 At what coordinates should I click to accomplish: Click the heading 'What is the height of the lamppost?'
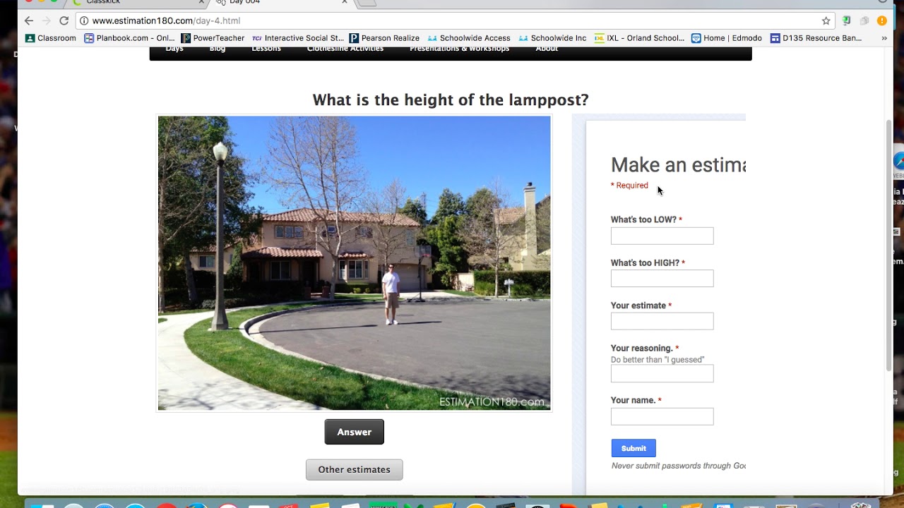[451, 100]
